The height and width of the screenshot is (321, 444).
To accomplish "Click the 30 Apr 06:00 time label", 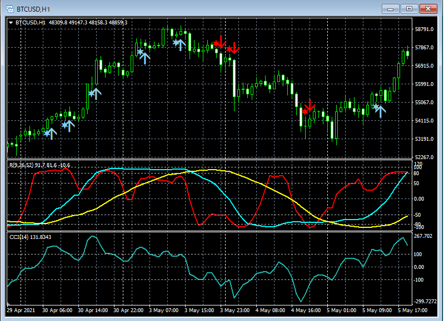I will pyautogui.click(x=57, y=310).
